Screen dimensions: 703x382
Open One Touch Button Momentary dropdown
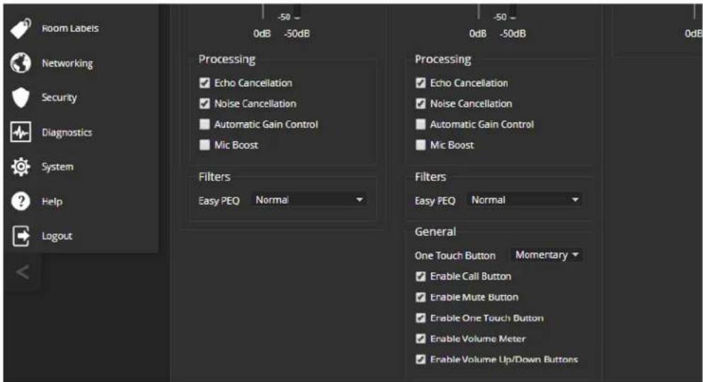546,255
